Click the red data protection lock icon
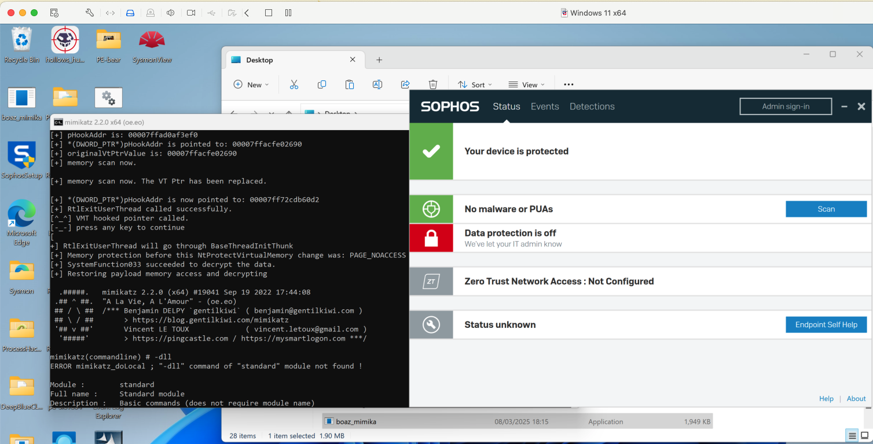873x444 pixels. click(431, 238)
